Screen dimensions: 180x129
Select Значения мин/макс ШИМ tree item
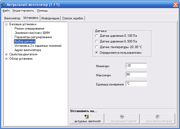(x=32, y=33)
